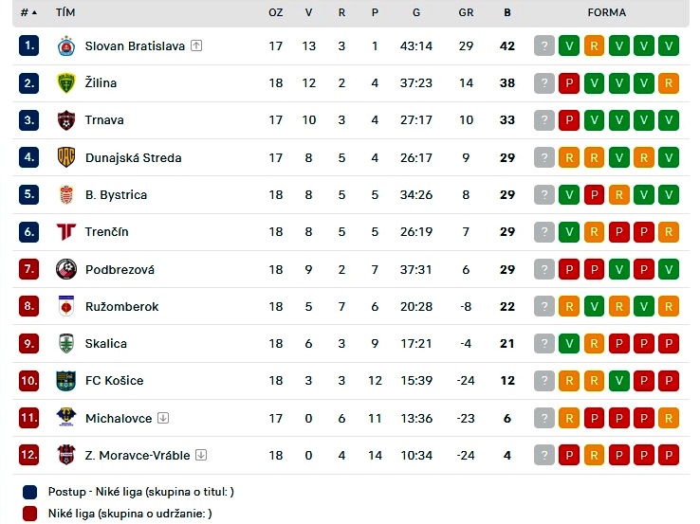Screen dimensions: 700x524
Task: Click the Žilina team logo
Action: click(x=66, y=83)
